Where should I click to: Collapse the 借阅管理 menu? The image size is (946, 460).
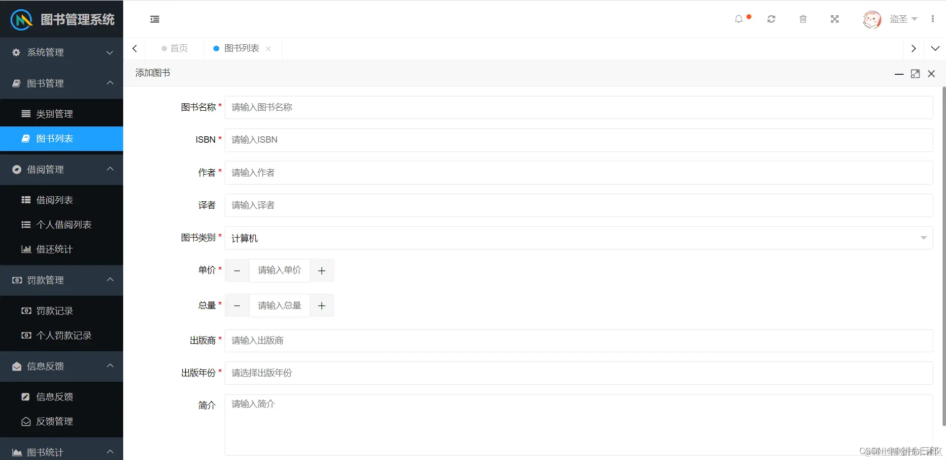tap(62, 169)
